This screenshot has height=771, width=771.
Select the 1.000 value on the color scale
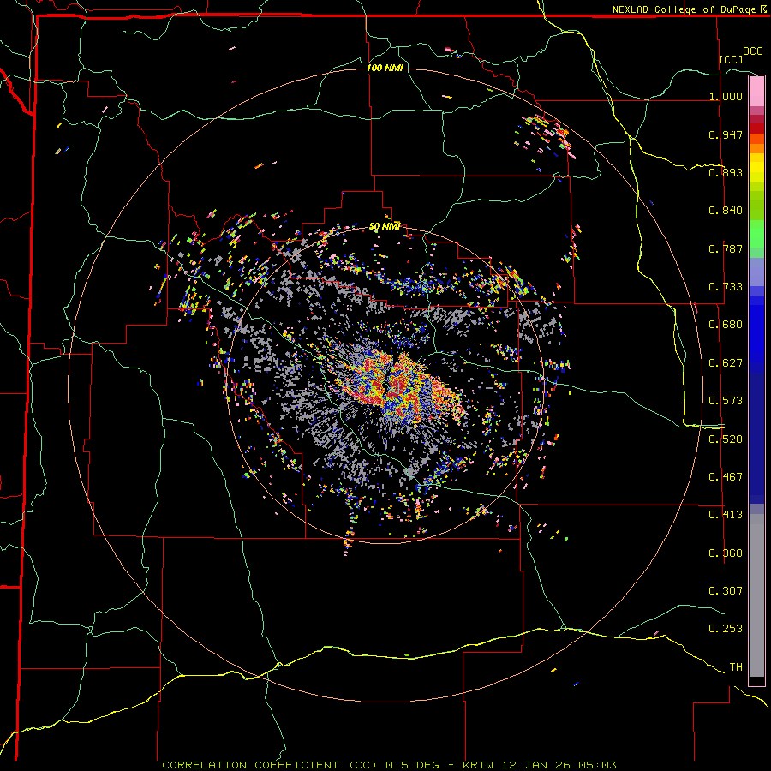click(x=726, y=96)
